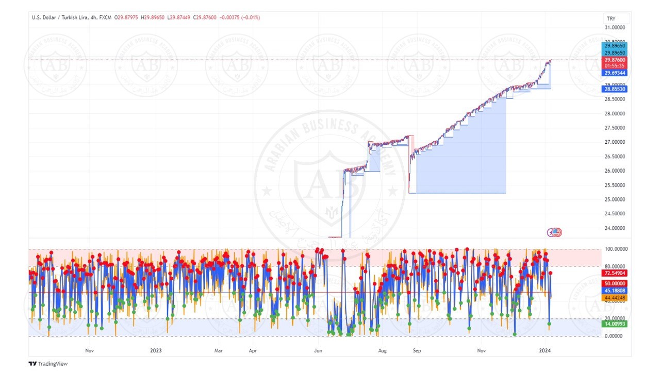Viewport: 660px width, 371px height.
Task: Click the 24.00000 price axis label
Action: tap(615, 228)
